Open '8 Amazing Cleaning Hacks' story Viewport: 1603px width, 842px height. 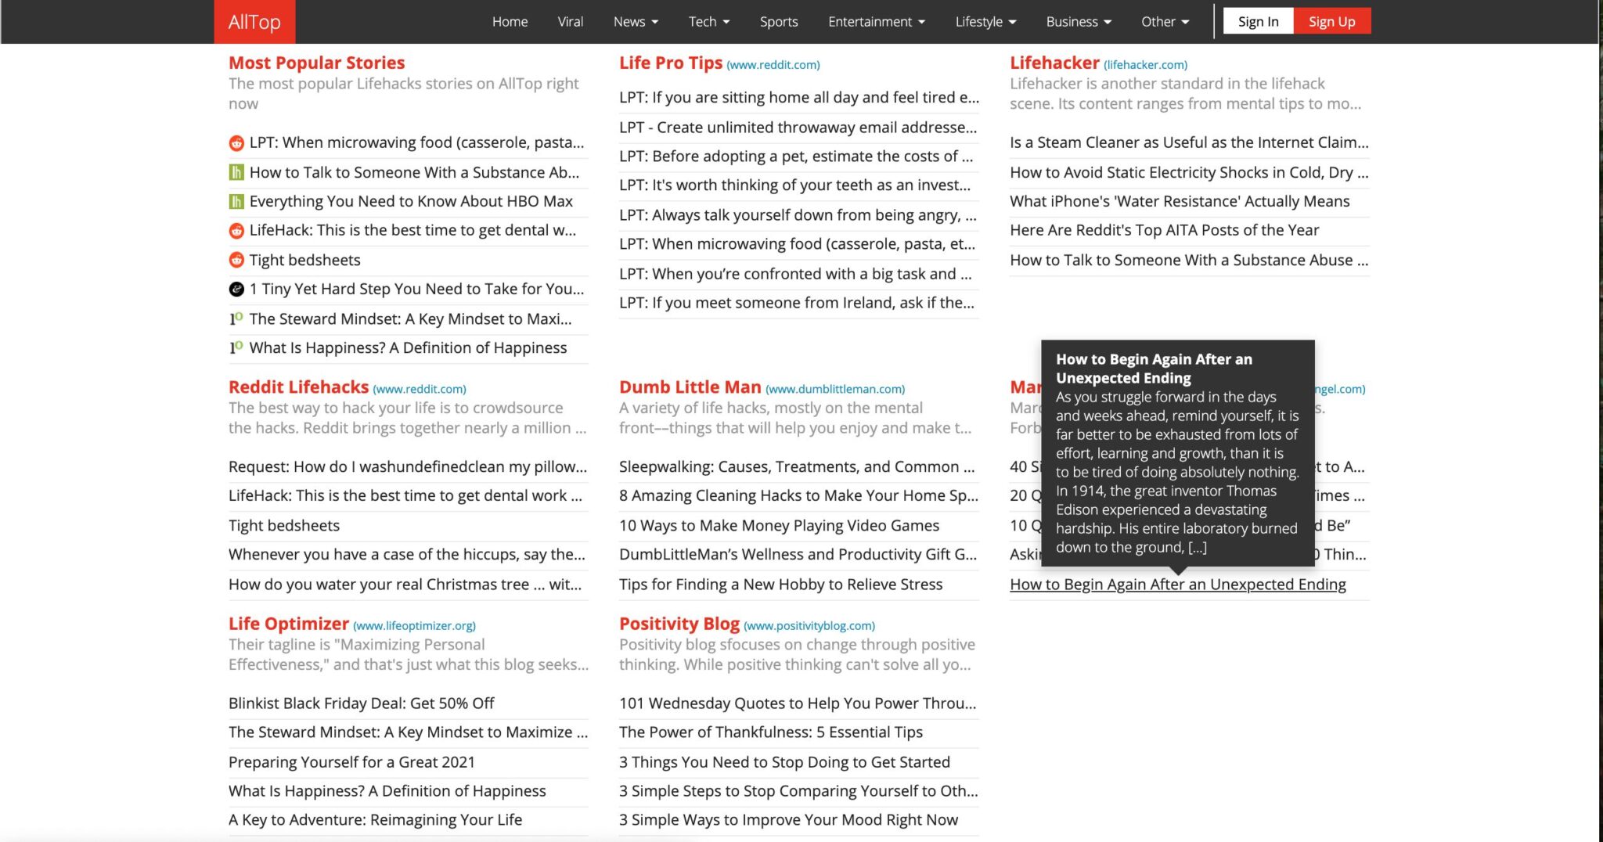click(798, 495)
